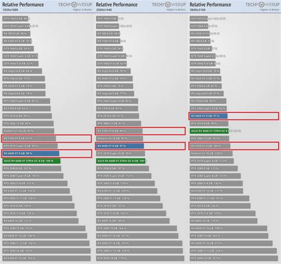Click the Relative Performance title of the 2560x1440 chart

tap(117, 5)
